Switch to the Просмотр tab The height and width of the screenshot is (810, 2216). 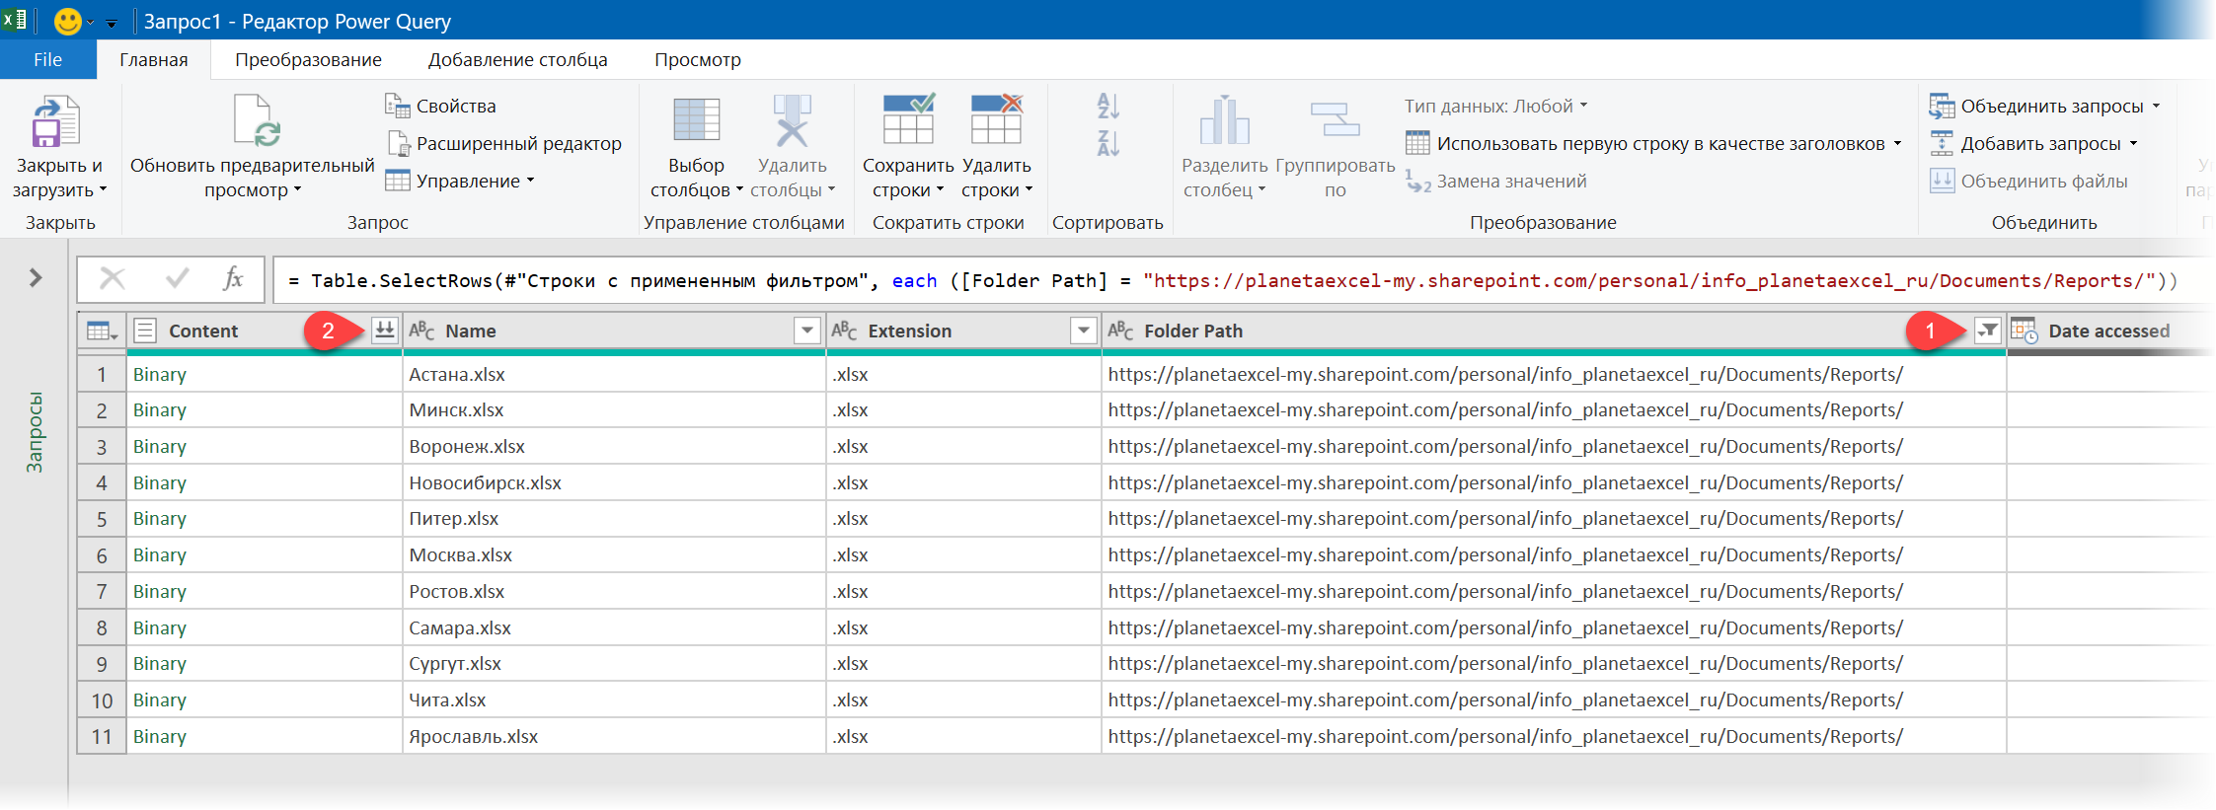click(698, 59)
